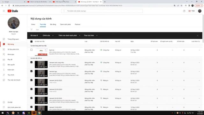
Task: Switch to the Trực tiếp tab
Action: coord(43,24)
